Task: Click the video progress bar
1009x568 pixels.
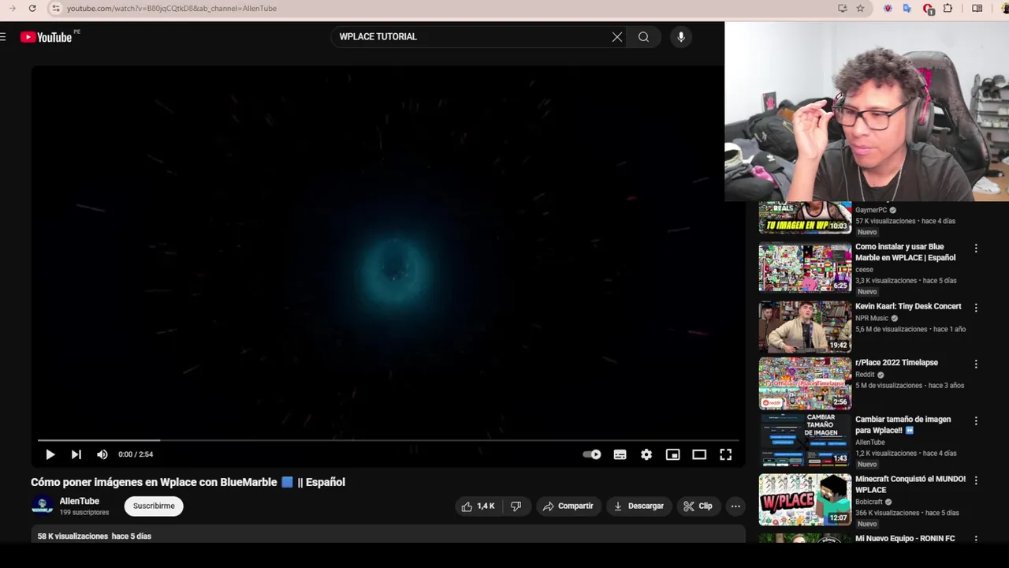Action: coord(388,440)
